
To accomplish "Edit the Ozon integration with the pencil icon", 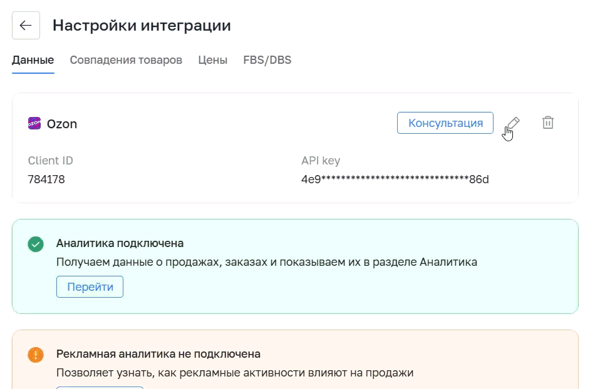I will tap(513, 123).
